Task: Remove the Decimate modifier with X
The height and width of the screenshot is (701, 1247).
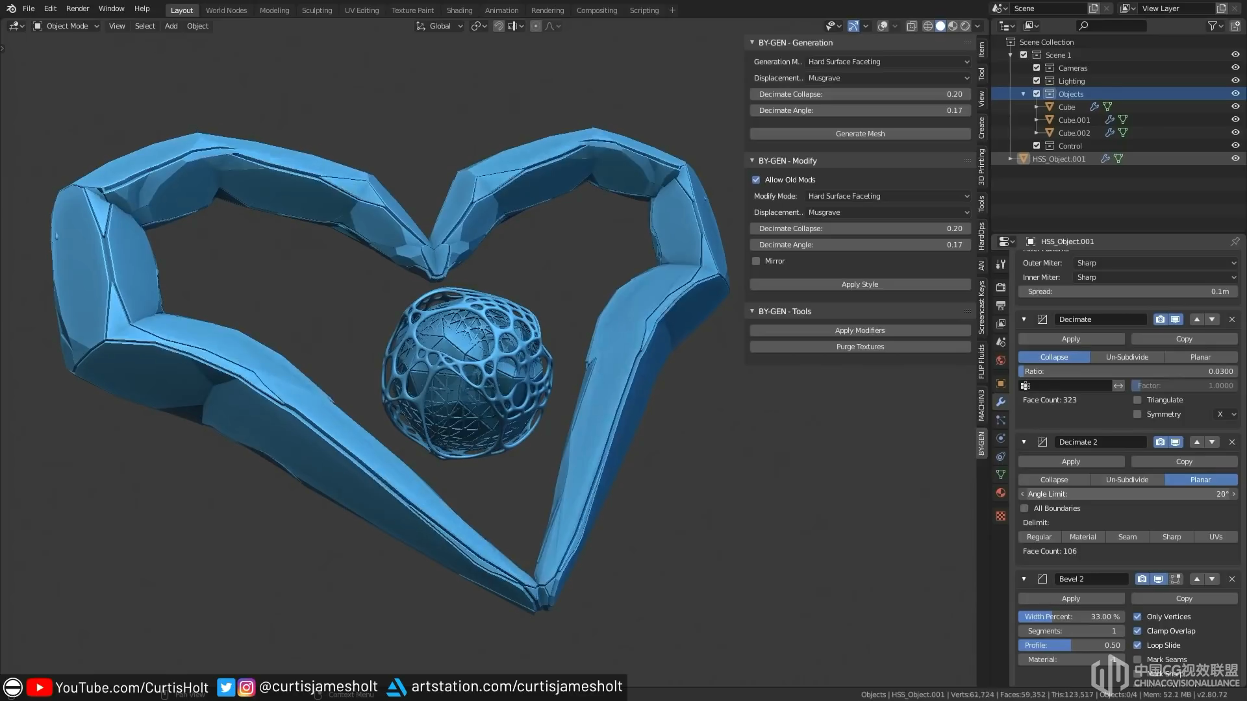Action: click(x=1232, y=319)
